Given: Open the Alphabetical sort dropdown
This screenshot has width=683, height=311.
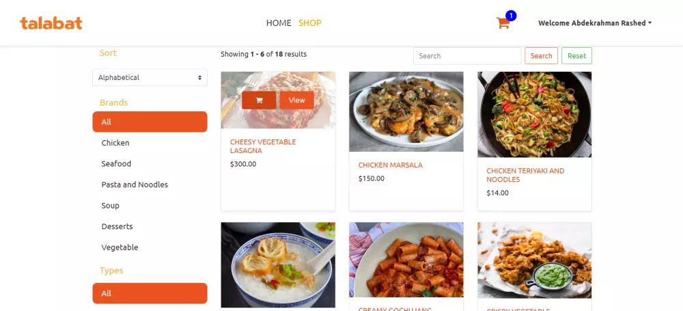Looking at the screenshot, I should coord(150,77).
